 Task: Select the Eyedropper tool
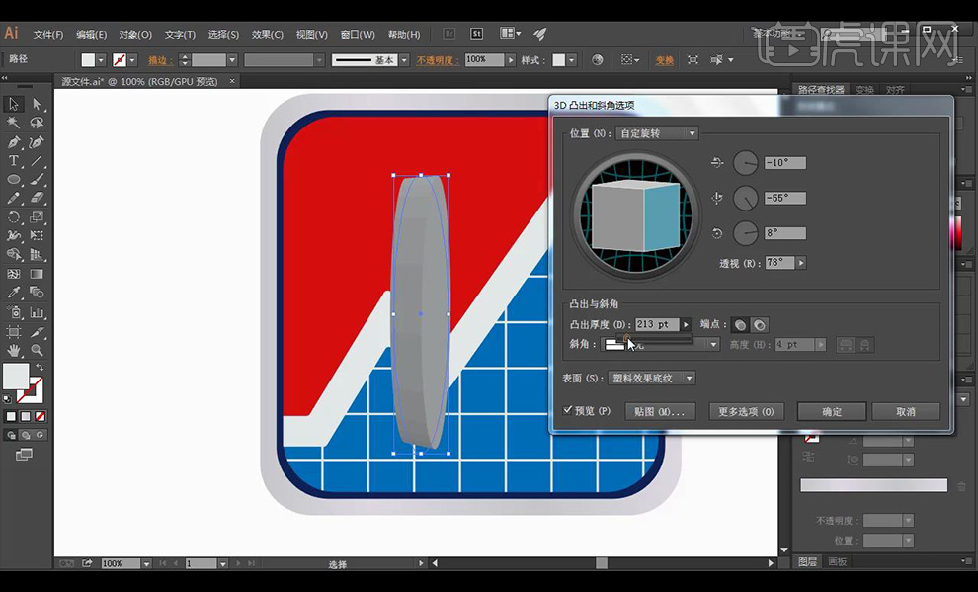pos(14,293)
